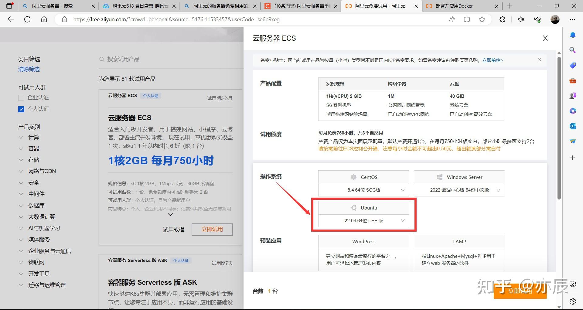
Task: Choose WordPress preinstalled application
Action: [364, 253]
